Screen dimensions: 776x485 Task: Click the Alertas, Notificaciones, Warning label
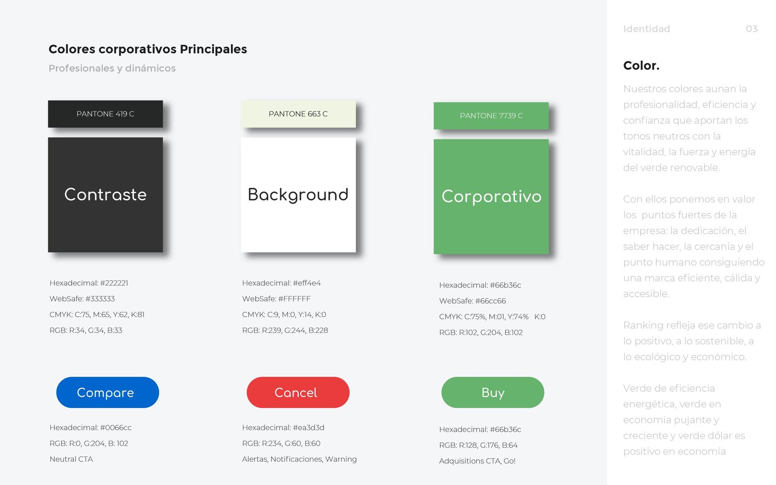coord(299,458)
